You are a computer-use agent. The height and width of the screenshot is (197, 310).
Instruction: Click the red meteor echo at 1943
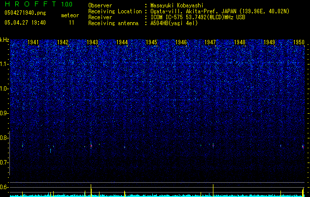[91, 146]
